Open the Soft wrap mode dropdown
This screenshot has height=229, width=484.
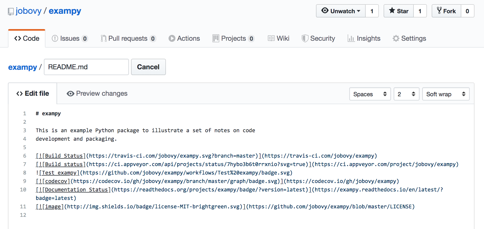click(446, 94)
